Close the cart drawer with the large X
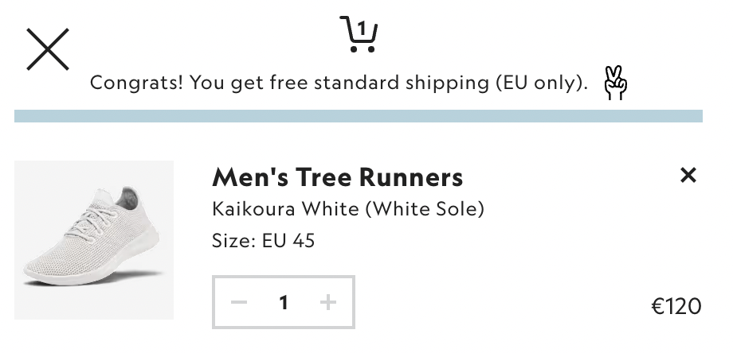 tap(48, 48)
